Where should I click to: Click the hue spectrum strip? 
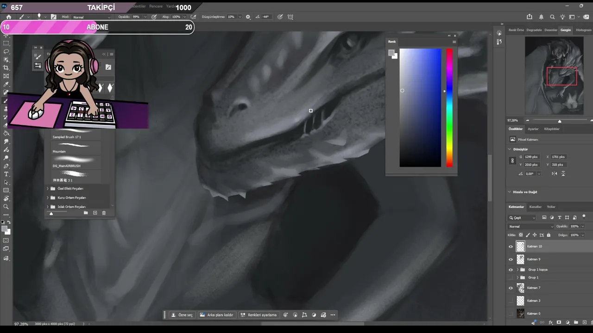(449, 108)
